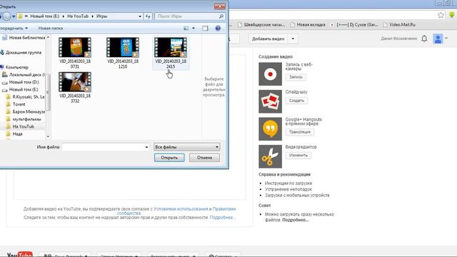Open Torent folder in tree

16,104
